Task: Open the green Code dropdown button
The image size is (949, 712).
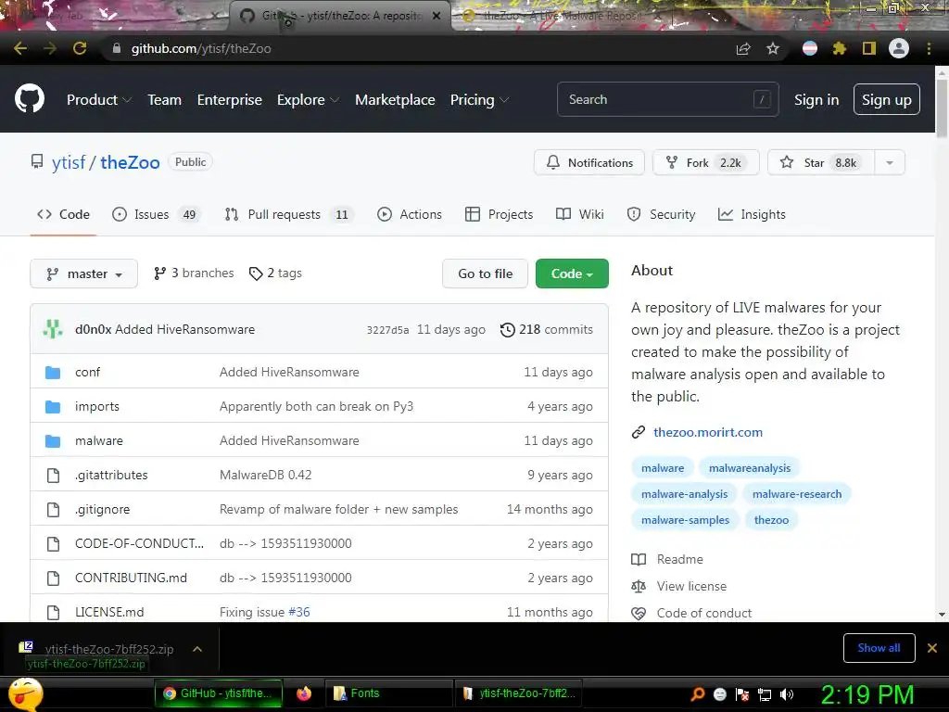Action: pyautogui.click(x=572, y=273)
